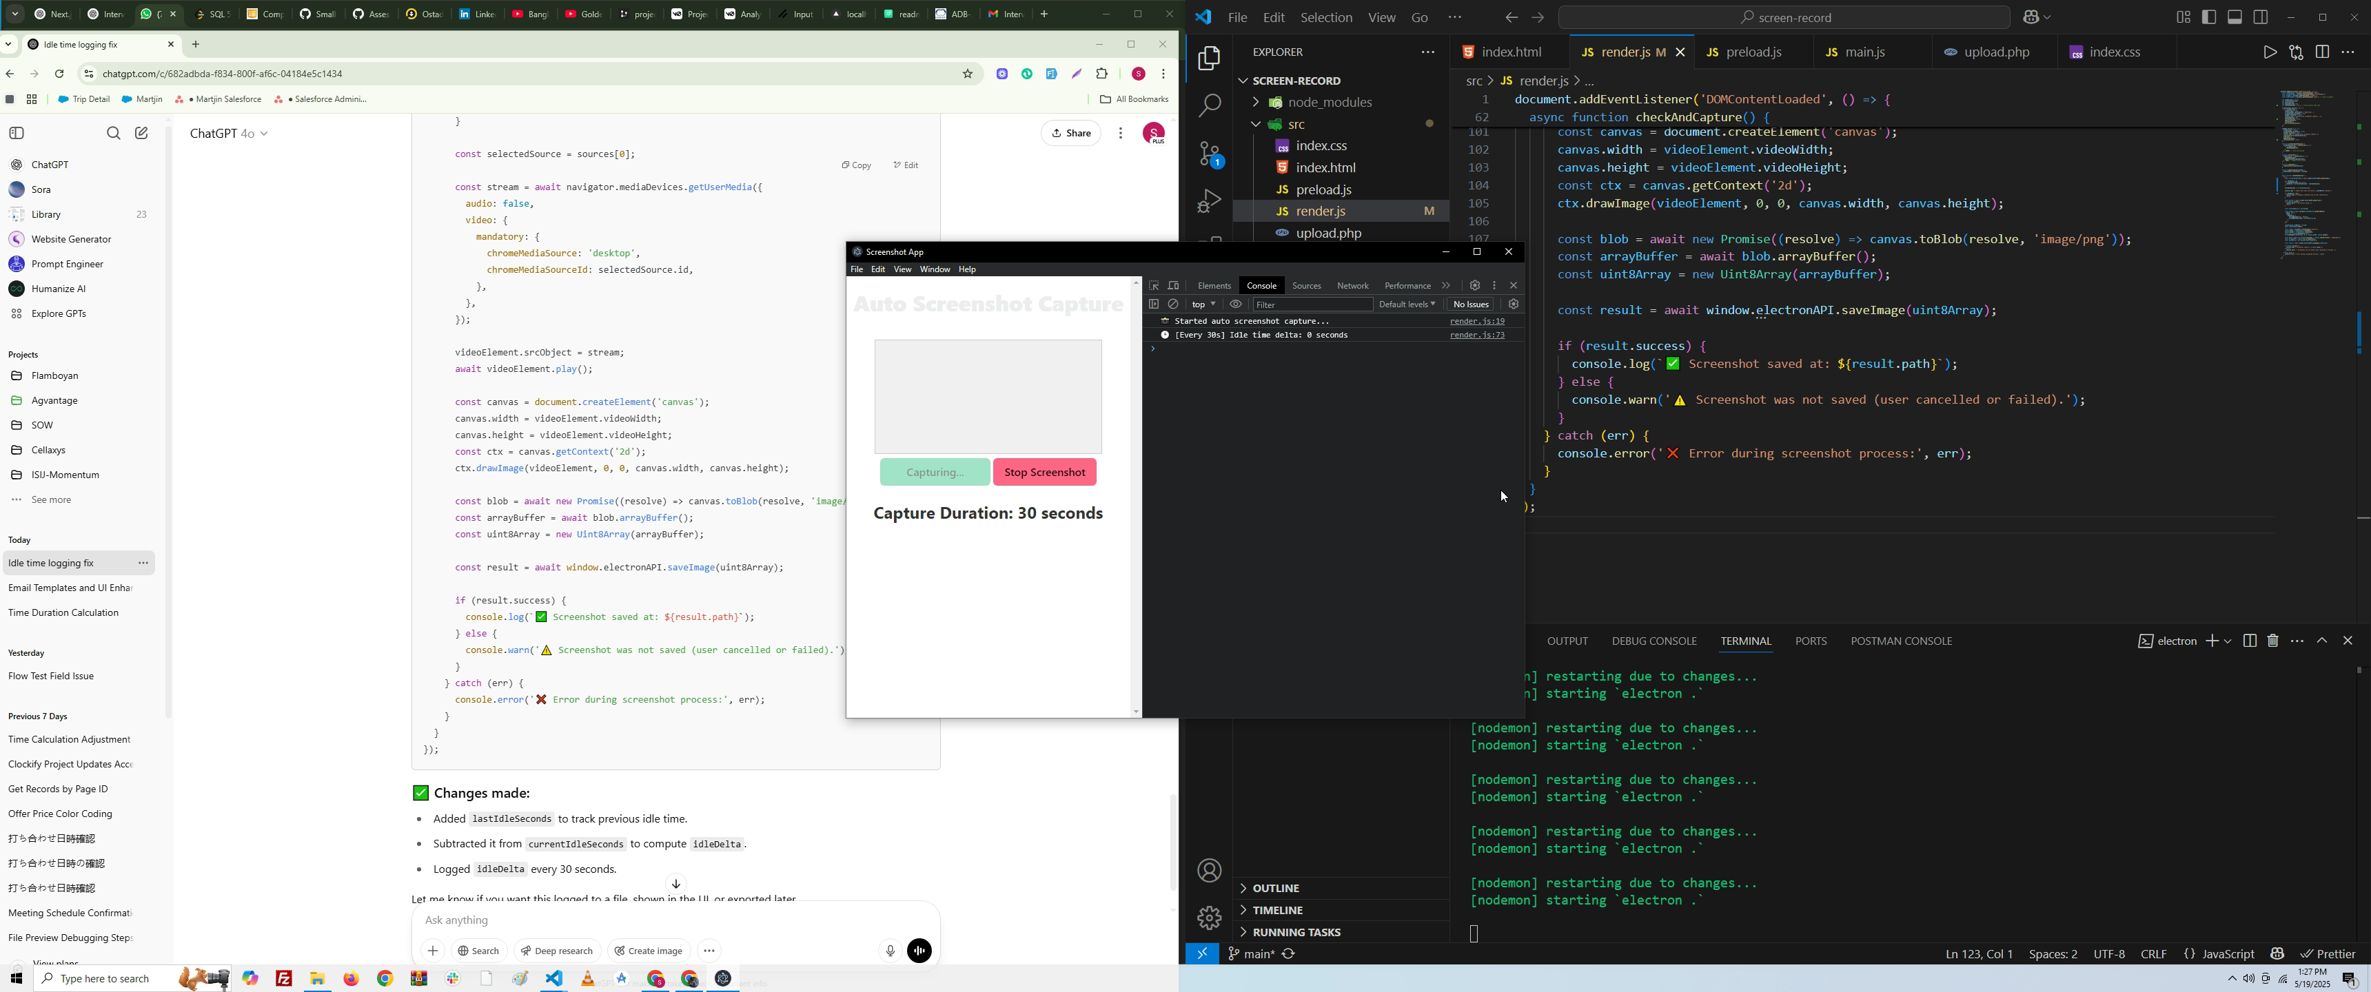Open the render.js:73 source link
Screen dimensions: 2371x992
pyautogui.click(x=1476, y=336)
